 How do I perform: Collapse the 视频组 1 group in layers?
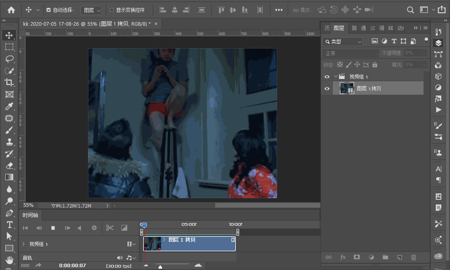pyautogui.click(x=336, y=77)
